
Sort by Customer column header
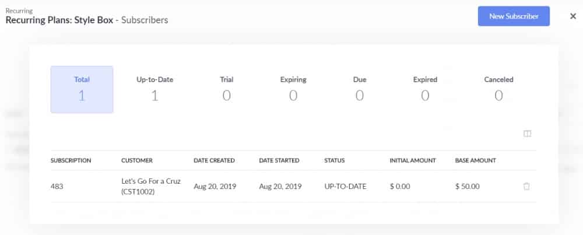coord(137,160)
